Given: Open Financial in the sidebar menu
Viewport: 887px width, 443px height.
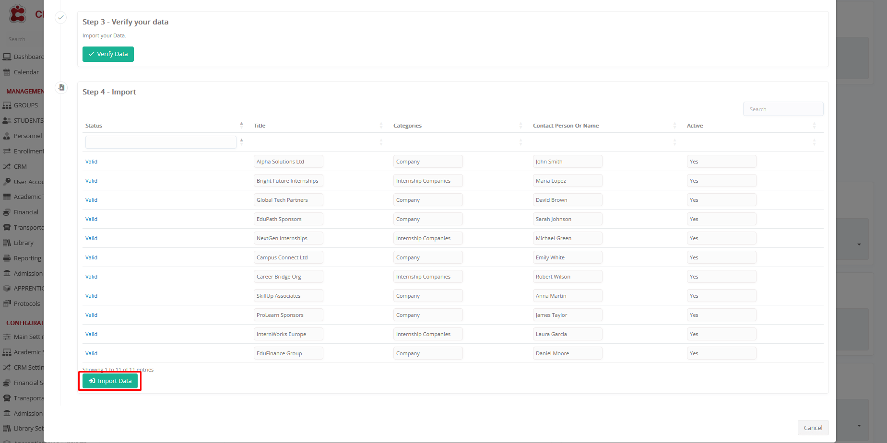Looking at the screenshot, I should [x=26, y=212].
